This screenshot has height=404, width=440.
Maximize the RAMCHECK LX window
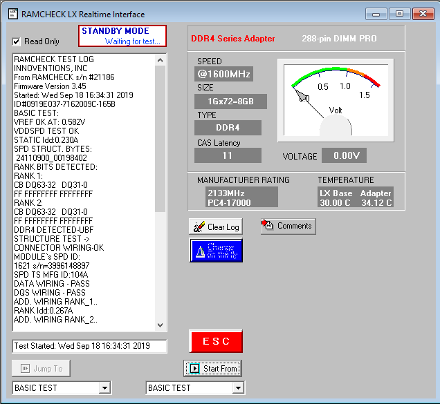click(x=400, y=14)
